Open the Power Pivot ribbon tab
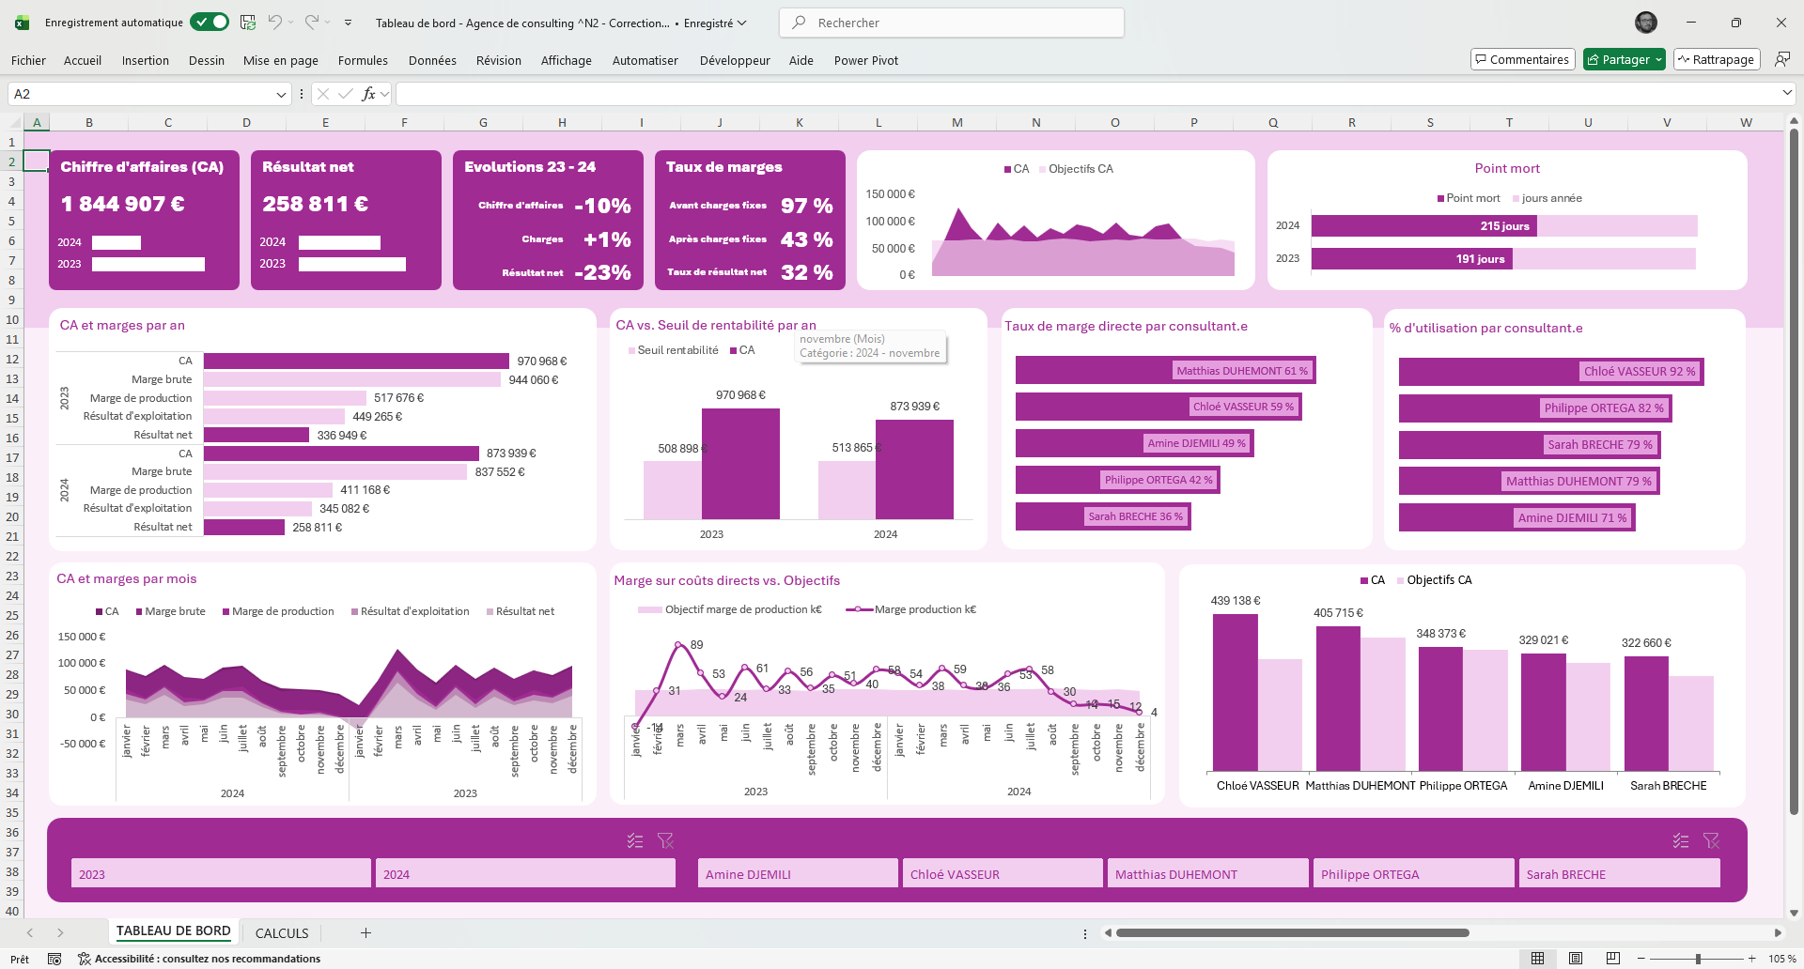Viewport: 1804px width, 969px height. (x=866, y=60)
